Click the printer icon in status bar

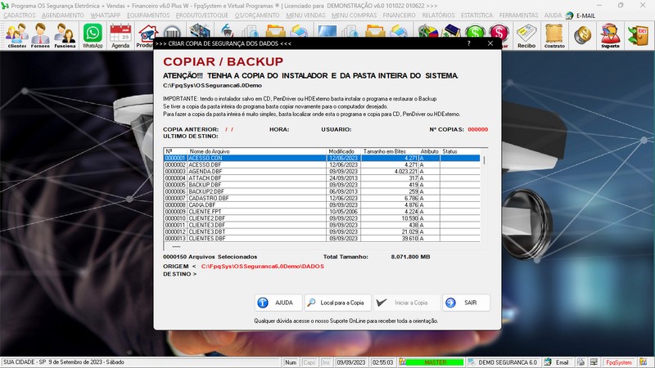pos(580,362)
